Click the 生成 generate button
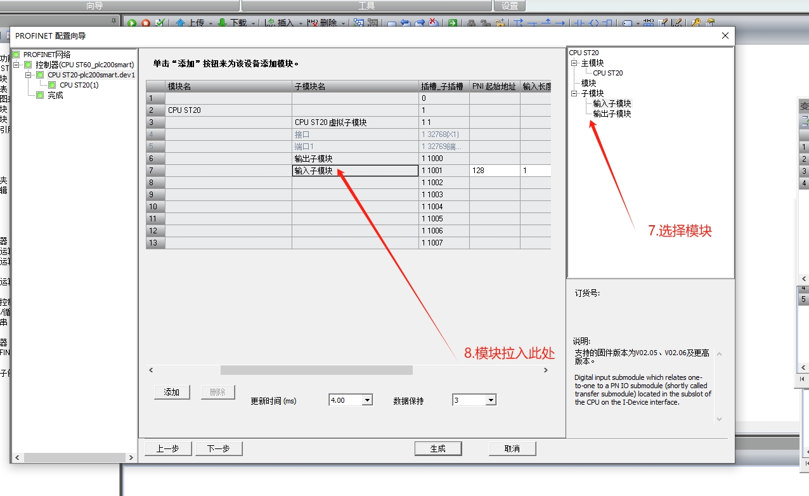This screenshot has height=496, width=809. (438, 448)
